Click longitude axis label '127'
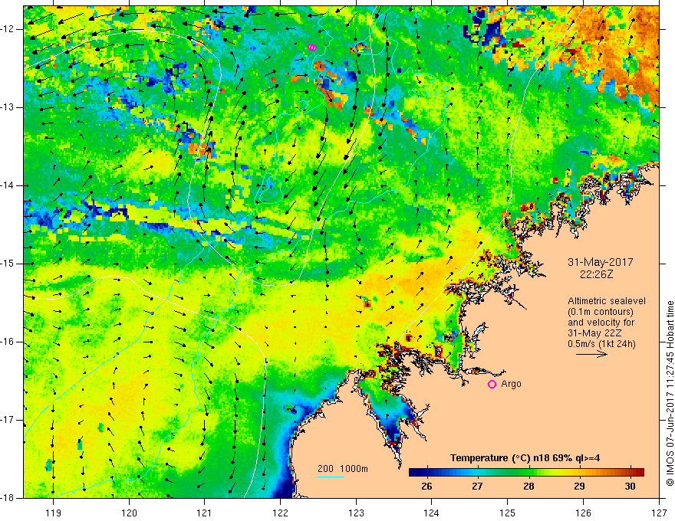675x521 pixels. coord(659,513)
